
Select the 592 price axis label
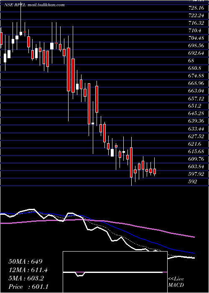tap(193, 181)
